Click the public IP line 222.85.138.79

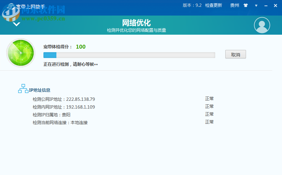click(x=64, y=99)
